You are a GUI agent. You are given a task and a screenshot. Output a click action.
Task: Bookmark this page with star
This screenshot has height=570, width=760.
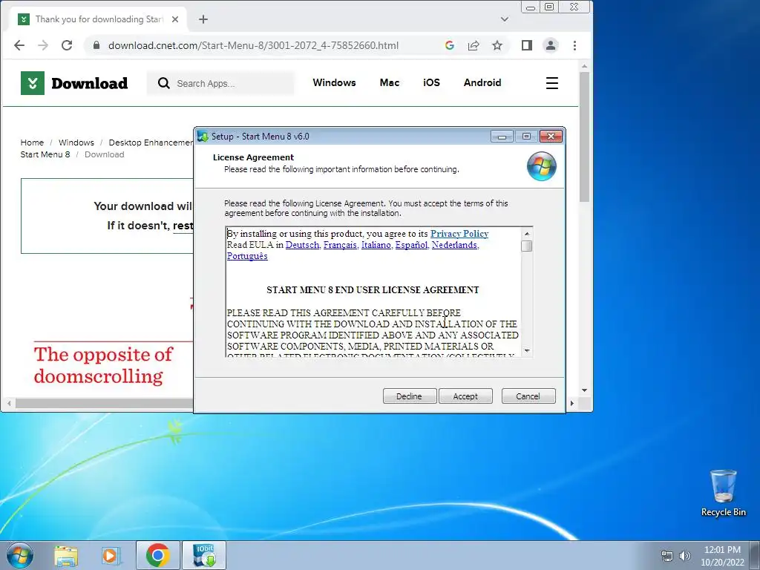pos(497,45)
